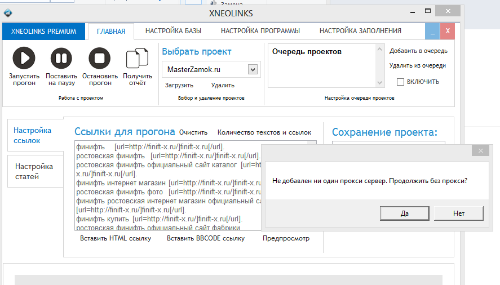
Task: Click Удалить из очереди
Action: pos(417,66)
